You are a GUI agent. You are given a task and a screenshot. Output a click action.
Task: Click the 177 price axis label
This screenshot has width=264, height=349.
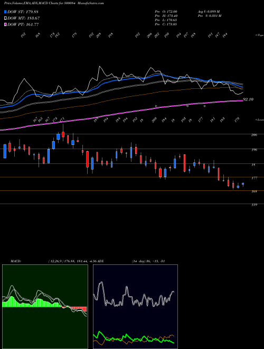point(255,178)
